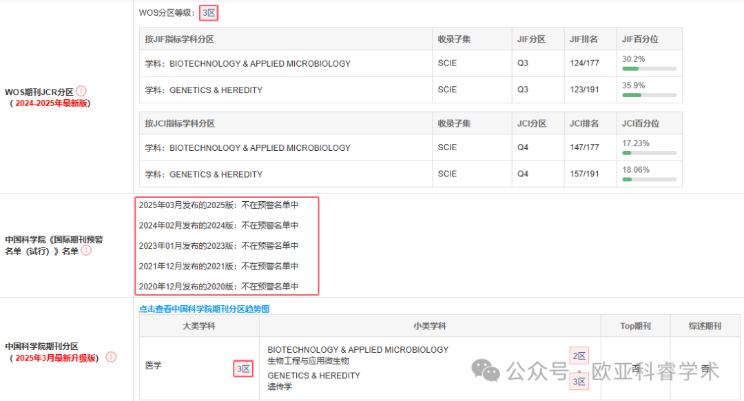Screen dimensions: 744x401
Task: Click the 2024年02月发布的2024版 warning list entry
Action: click(219, 225)
